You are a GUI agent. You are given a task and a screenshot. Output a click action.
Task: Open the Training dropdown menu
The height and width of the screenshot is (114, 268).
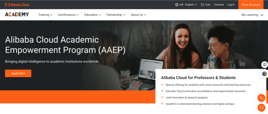tap(45, 15)
